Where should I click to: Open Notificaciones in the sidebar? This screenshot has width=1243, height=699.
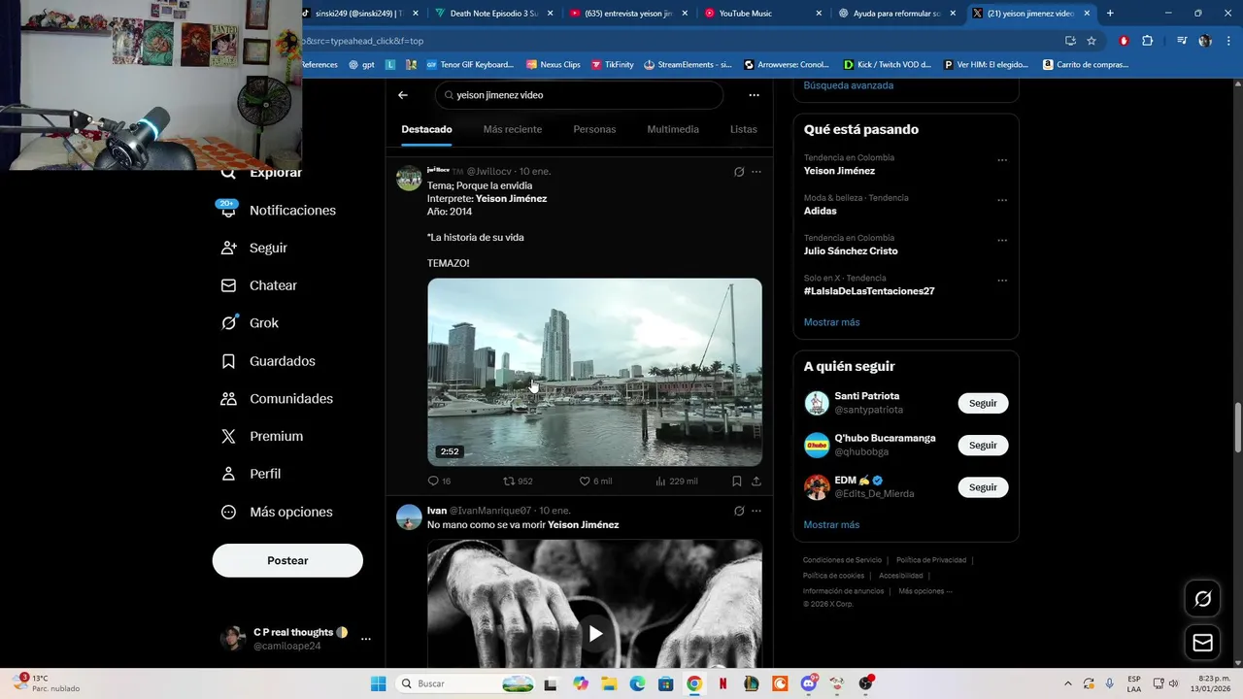(x=279, y=210)
